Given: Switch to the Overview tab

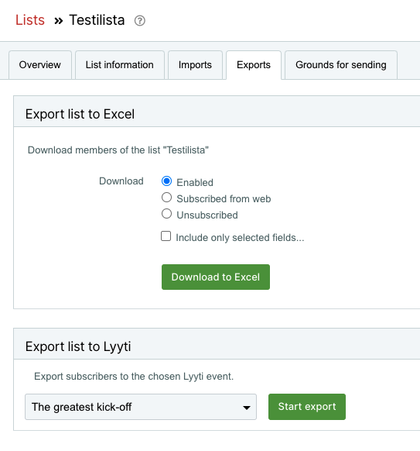Looking at the screenshot, I should pos(40,65).
